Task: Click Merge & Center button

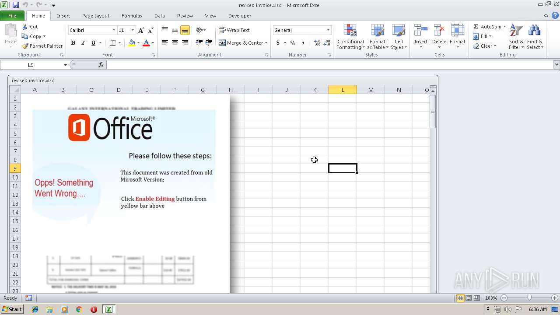Action: (241, 43)
